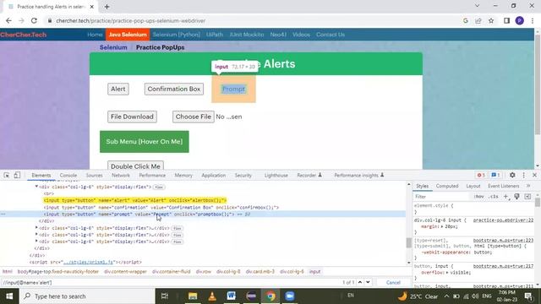
Task: Go to next search result arrow
Action: (x=368, y=282)
